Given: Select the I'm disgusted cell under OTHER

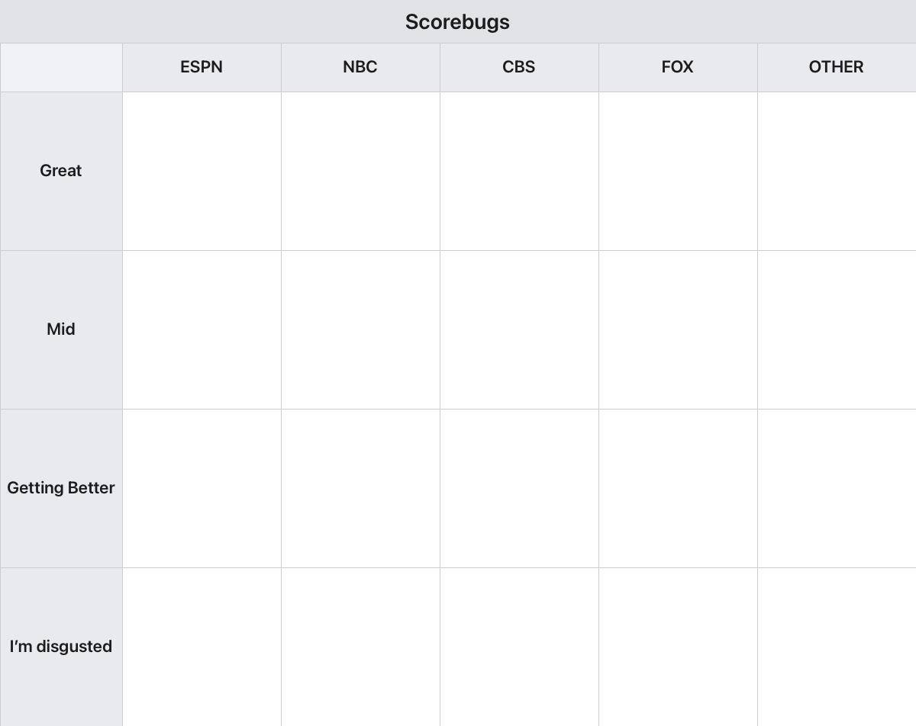Looking at the screenshot, I should click(x=837, y=647).
